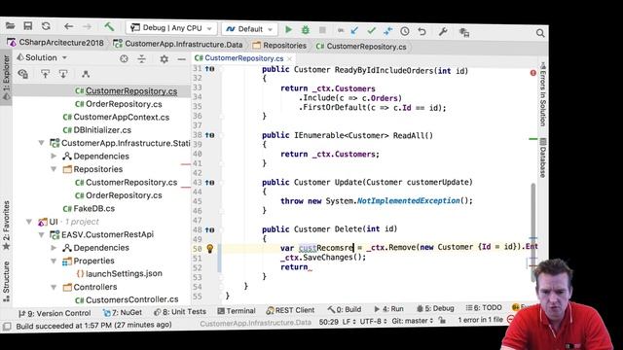
Task: Navigate back with the left arrow icon
Action: (68, 26)
